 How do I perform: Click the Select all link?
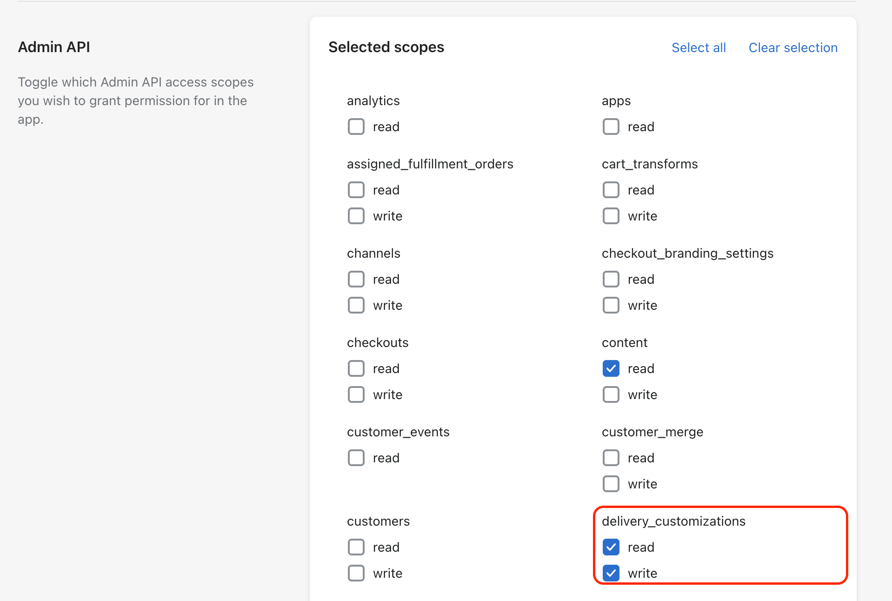click(x=699, y=47)
